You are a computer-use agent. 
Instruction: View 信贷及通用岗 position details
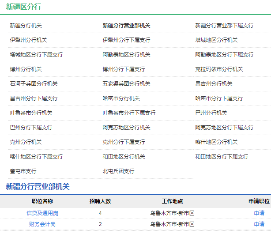coord(42,213)
